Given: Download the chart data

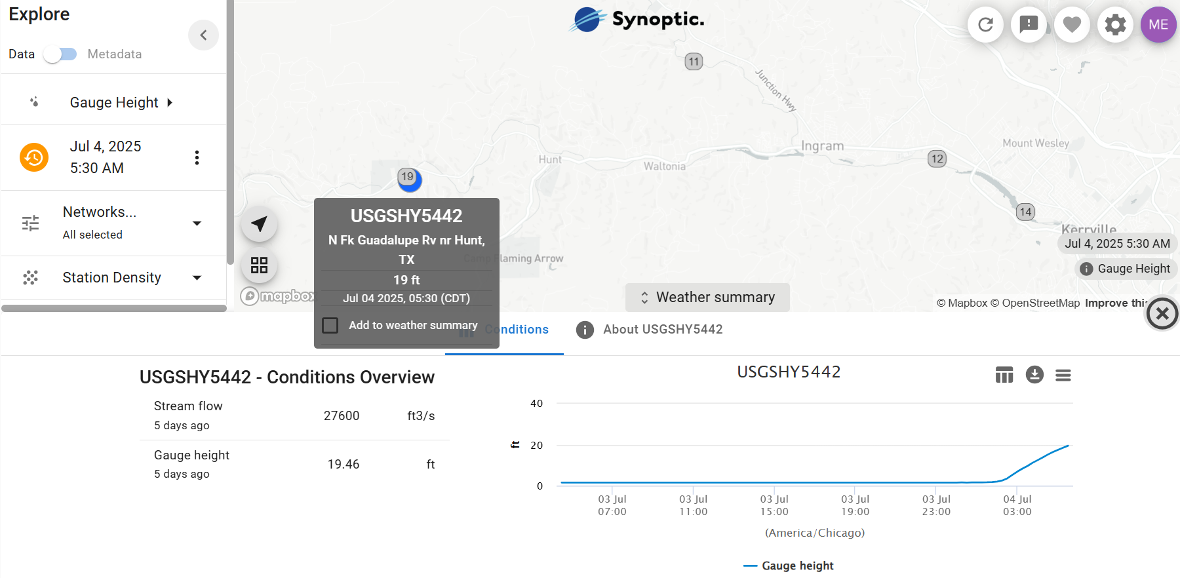Looking at the screenshot, I should (x=1034, y=375).
